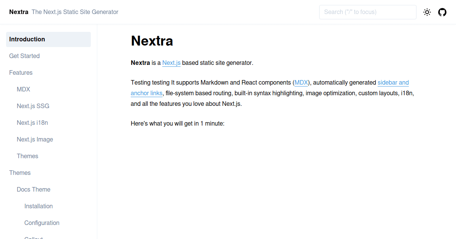The height and width of the screenshot is (239, 456).
Task: Collapse the Themes sidebar section
Action: click(20, 173)
